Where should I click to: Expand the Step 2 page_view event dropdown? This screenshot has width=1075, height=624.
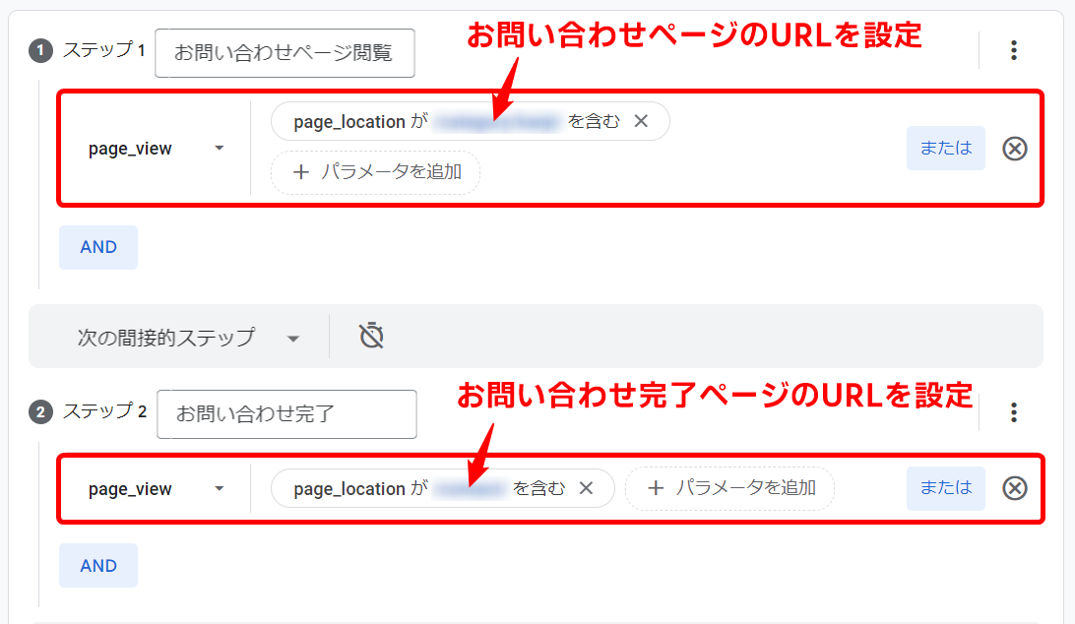click(220, 489)
